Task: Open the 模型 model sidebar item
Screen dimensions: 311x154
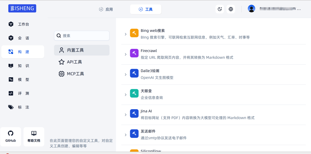Action: pyautogui.click(x=23, y=80)
